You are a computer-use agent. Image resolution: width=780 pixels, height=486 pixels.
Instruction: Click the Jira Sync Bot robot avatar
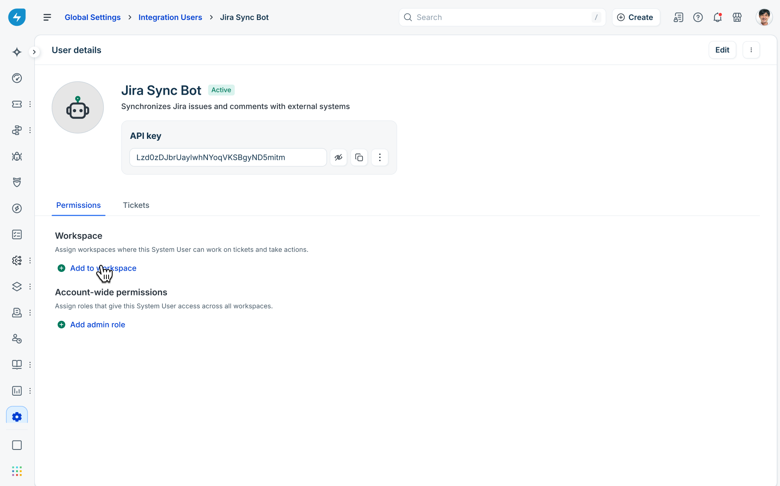pyautogui.click(x=78, y=107)
